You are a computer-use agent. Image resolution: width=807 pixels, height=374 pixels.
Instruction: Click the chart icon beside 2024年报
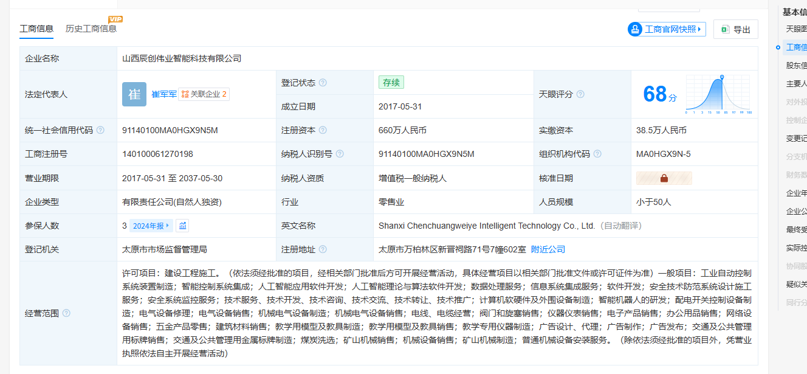coord(182,226)
